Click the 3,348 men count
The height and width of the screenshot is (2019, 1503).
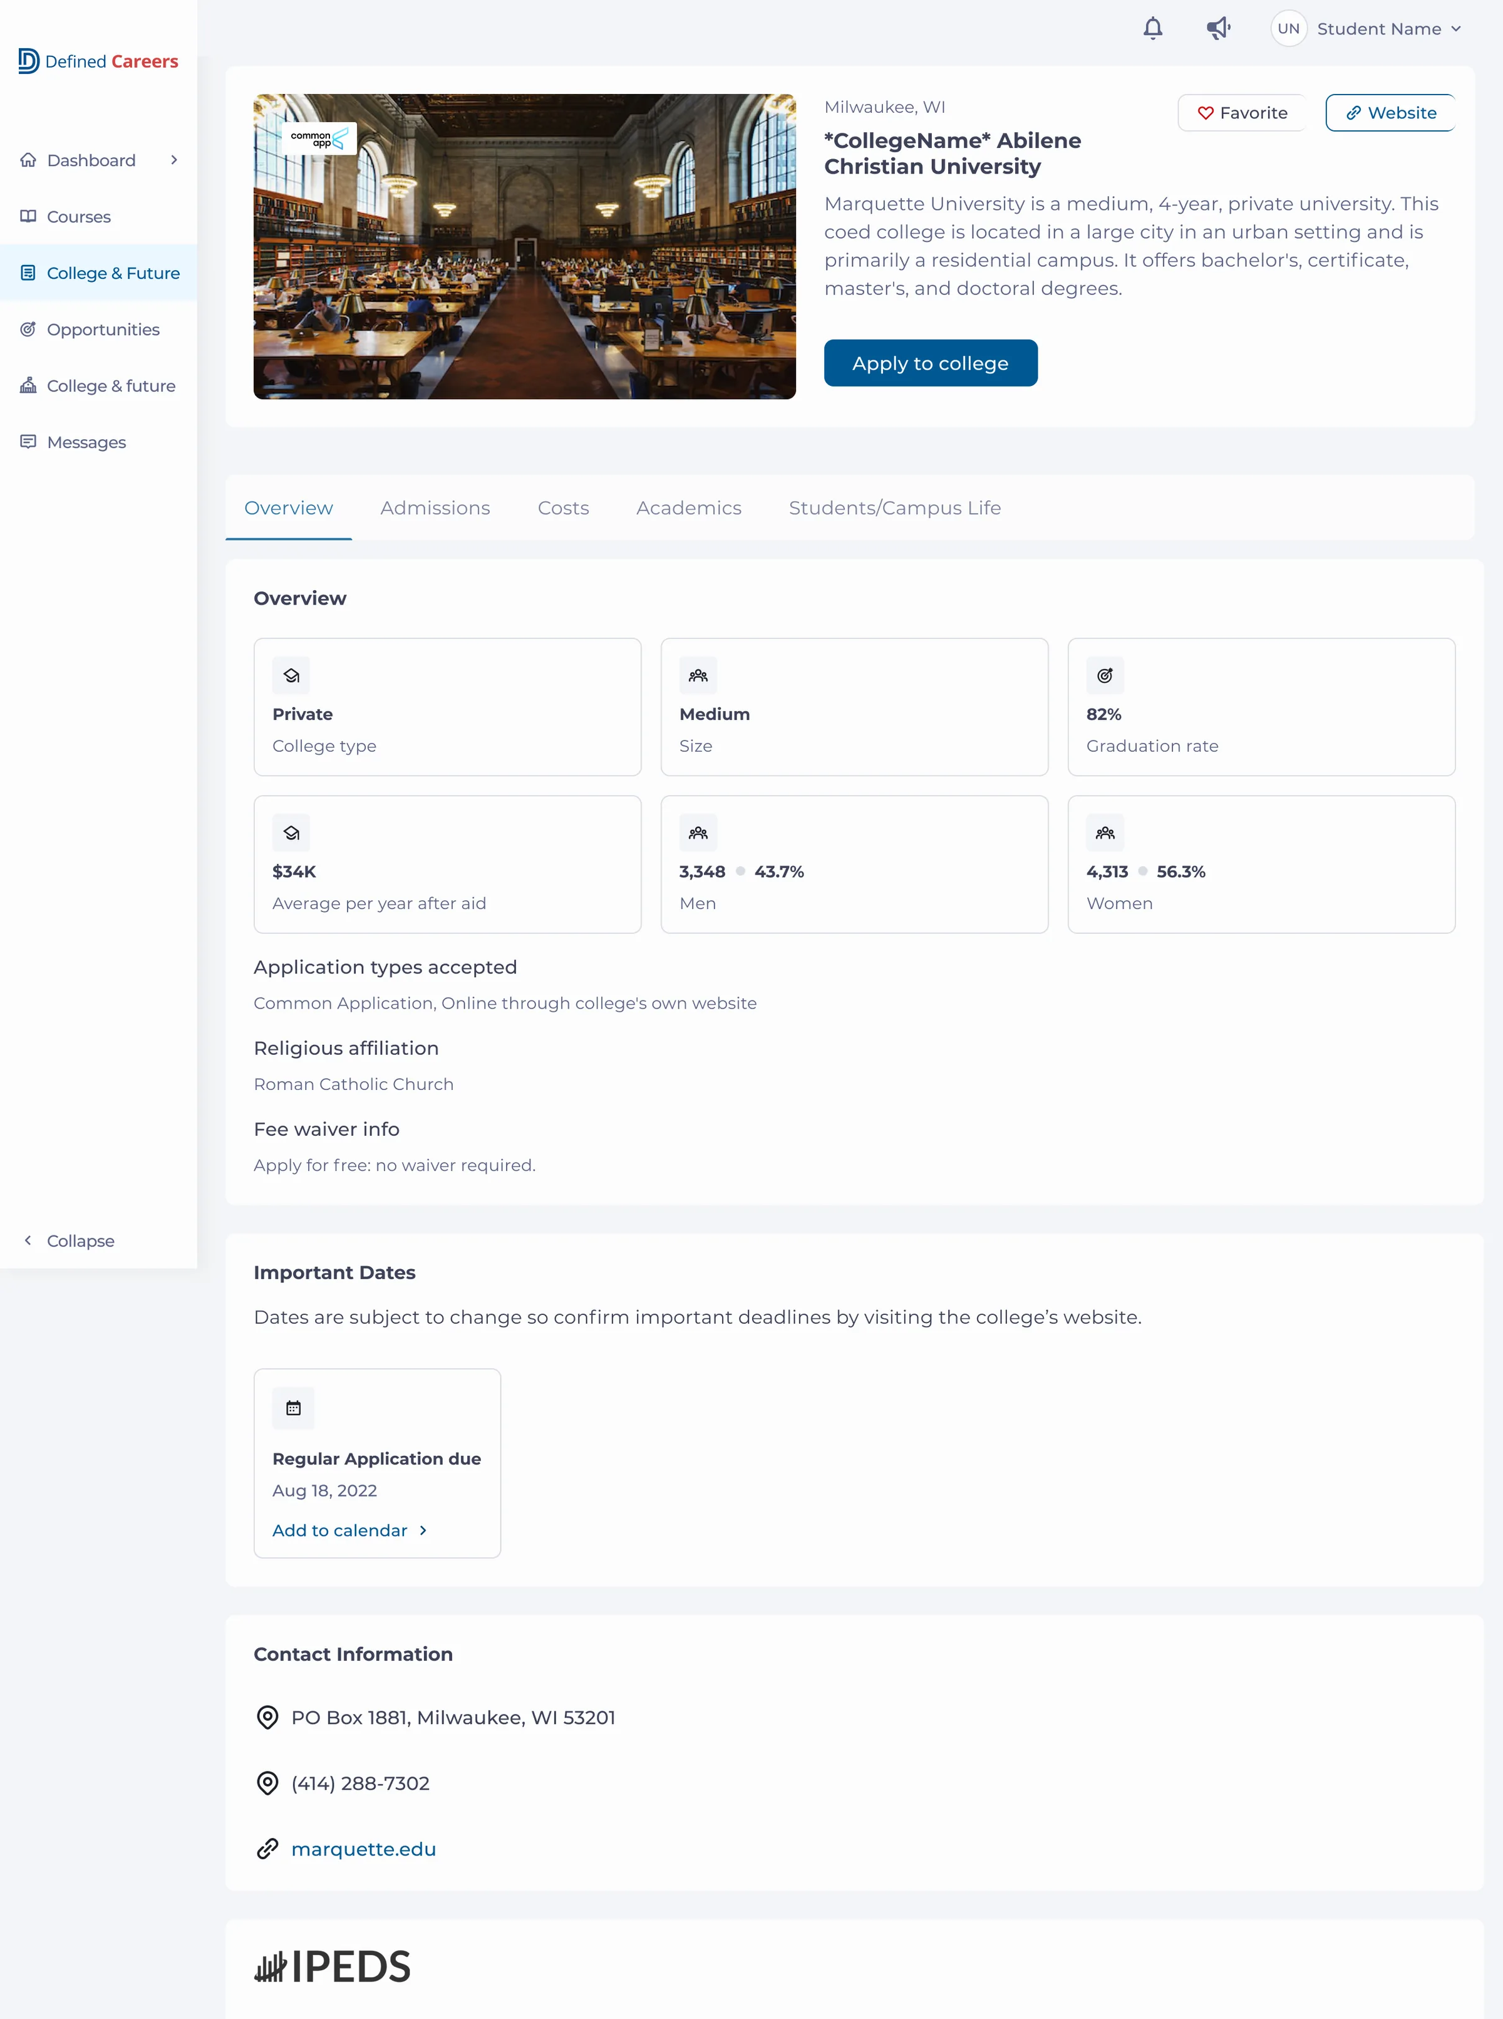click(x=703, y=871)
